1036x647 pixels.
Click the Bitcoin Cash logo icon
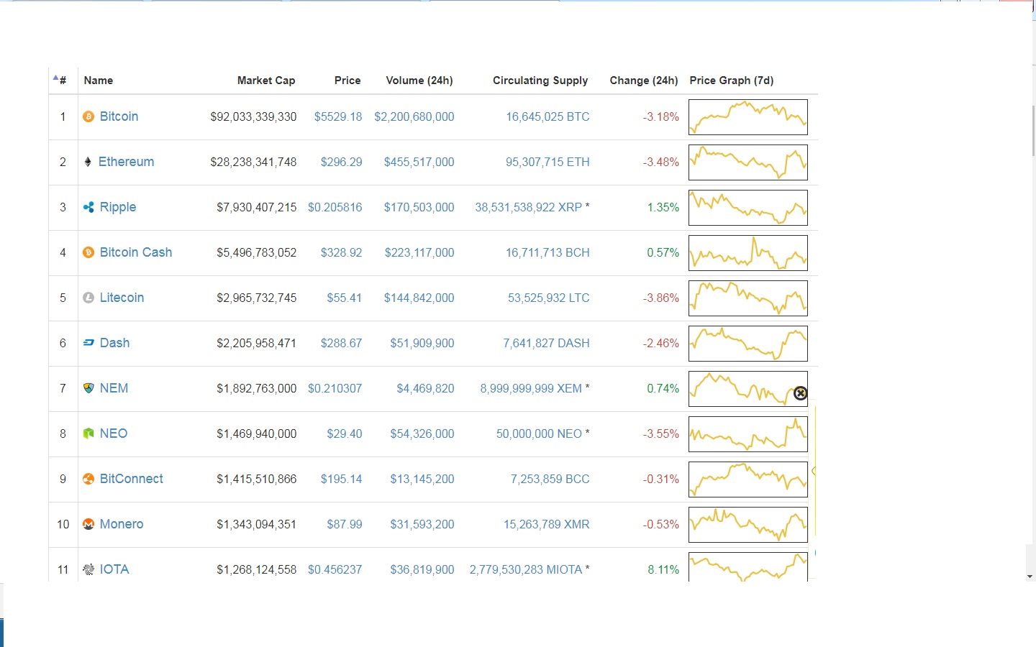(88, 252)
